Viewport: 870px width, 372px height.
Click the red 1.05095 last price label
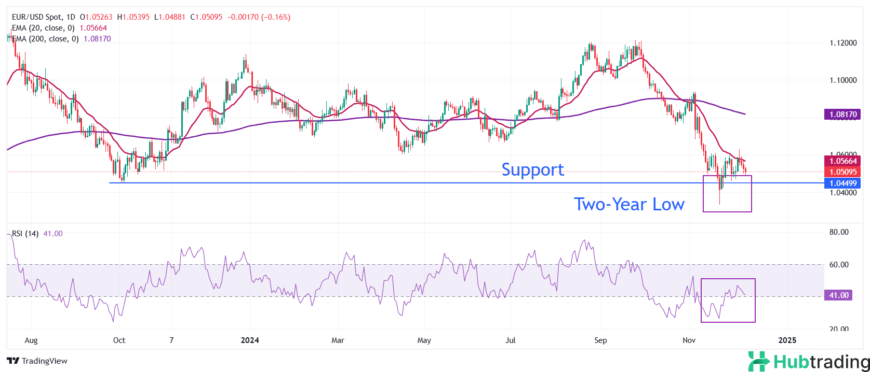pos(842,172)
